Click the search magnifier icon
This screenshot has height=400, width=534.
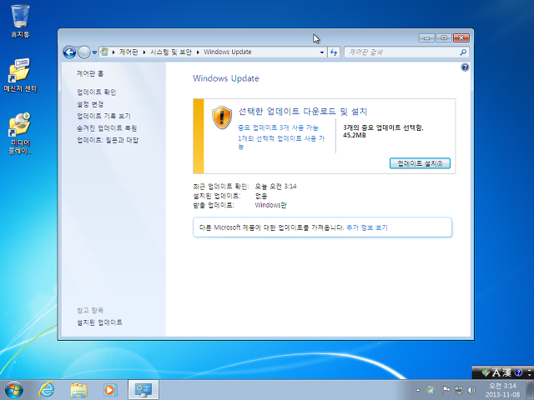(x=463, y=52)
